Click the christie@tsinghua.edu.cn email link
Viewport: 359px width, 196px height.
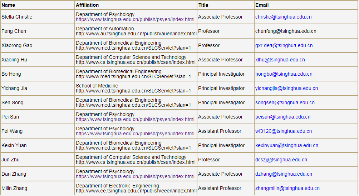283,17
